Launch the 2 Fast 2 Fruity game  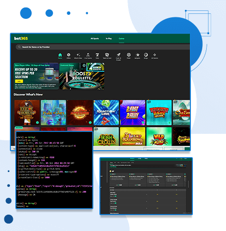(x=133, y=113)
